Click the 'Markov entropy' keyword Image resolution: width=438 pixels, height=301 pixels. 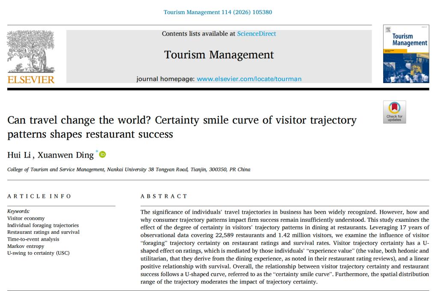(26, 246)
